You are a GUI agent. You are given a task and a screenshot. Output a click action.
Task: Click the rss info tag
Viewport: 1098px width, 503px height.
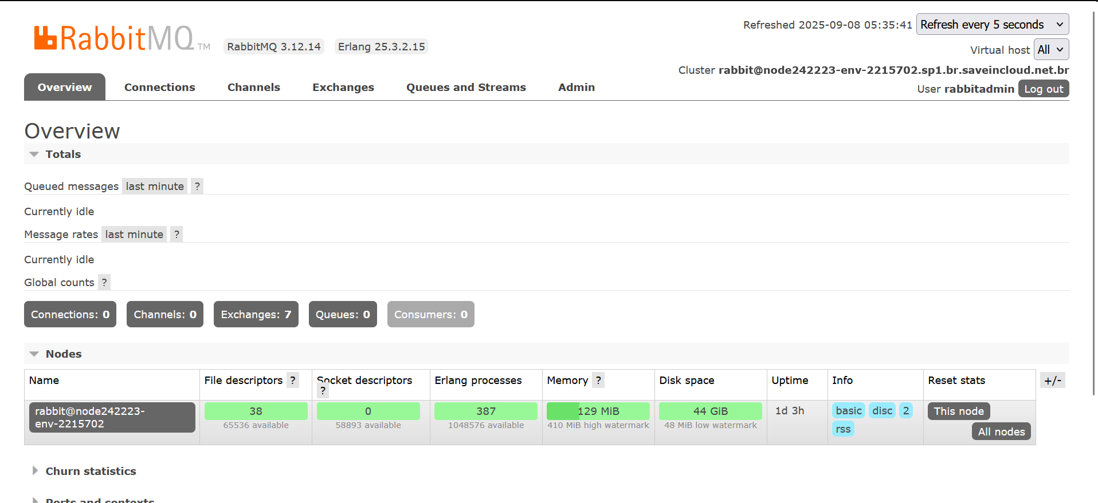(843, 429)
